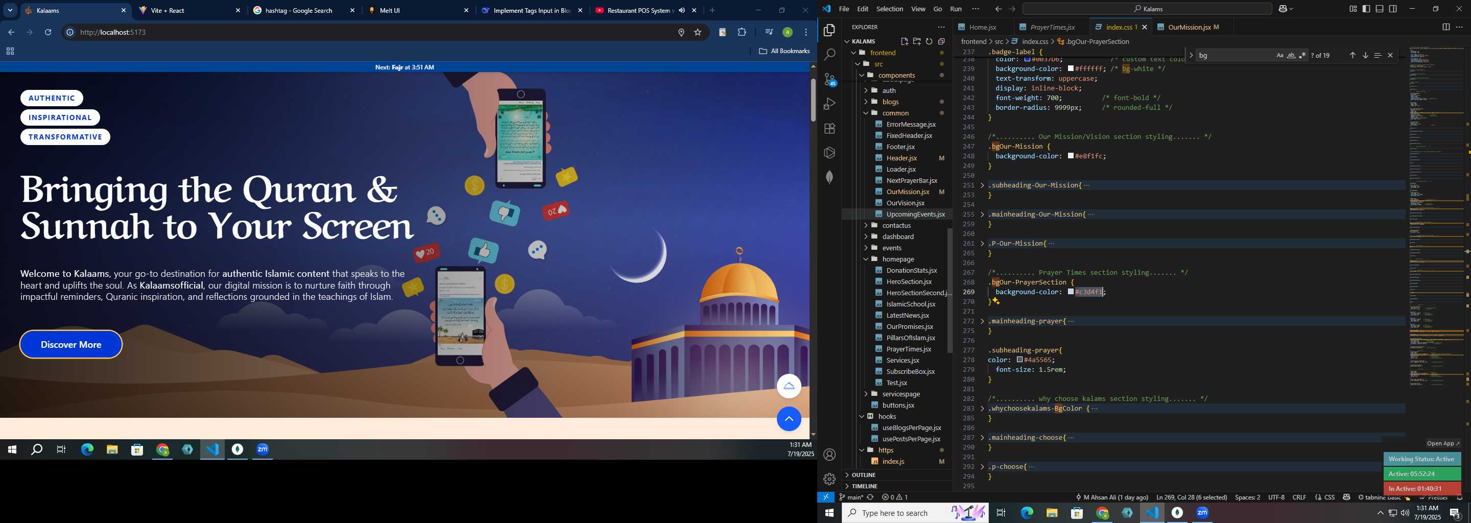The height and width of the screenshot is (523, 1471).
Task: Collapse the KALAMS root section
Action: click(x=863, y=41)
